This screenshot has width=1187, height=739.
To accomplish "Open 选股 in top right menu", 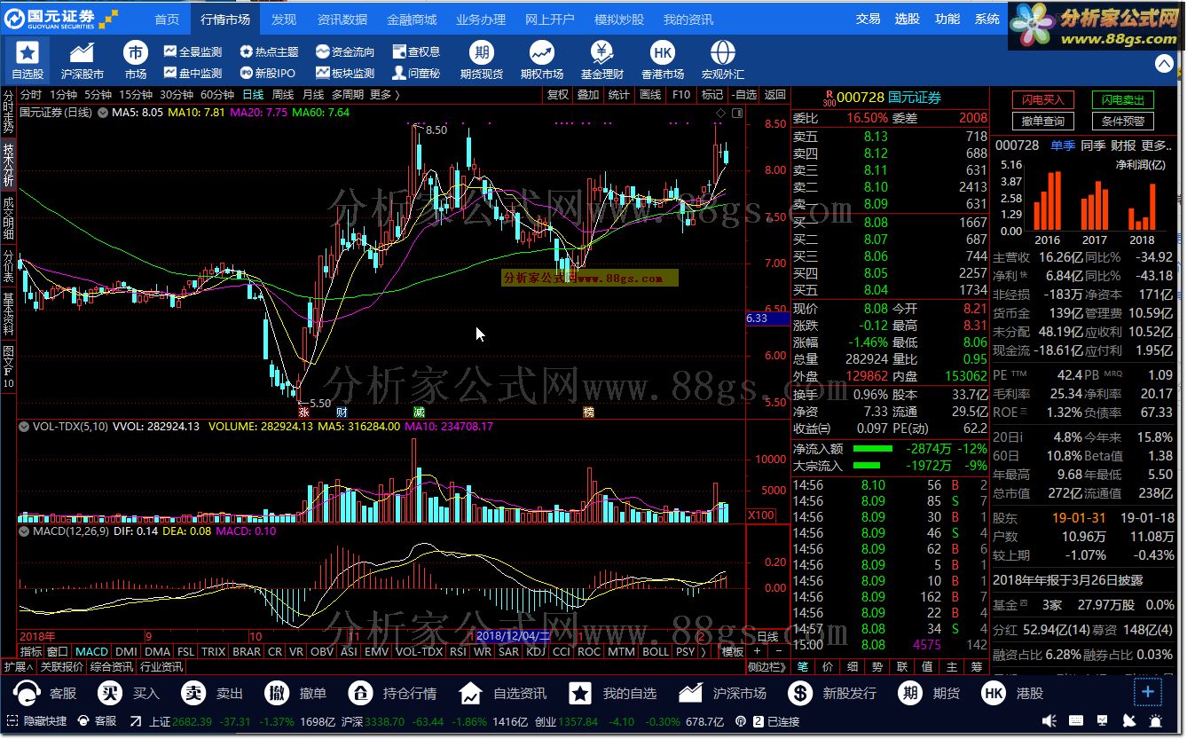I will click(x=907, y=19).
